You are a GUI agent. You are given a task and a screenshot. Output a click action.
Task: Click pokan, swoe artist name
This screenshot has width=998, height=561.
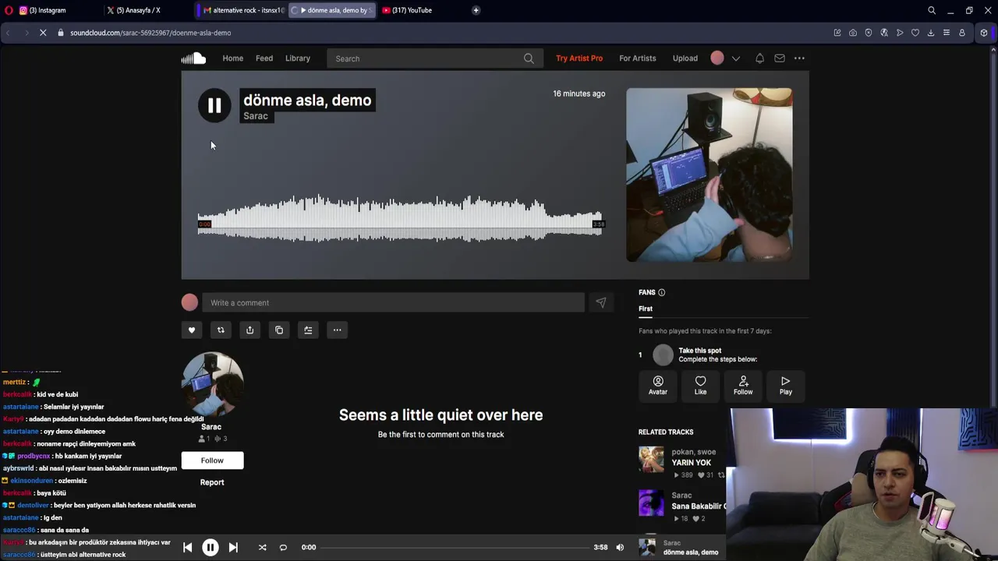pyautogui.click(x=694, y=452)
